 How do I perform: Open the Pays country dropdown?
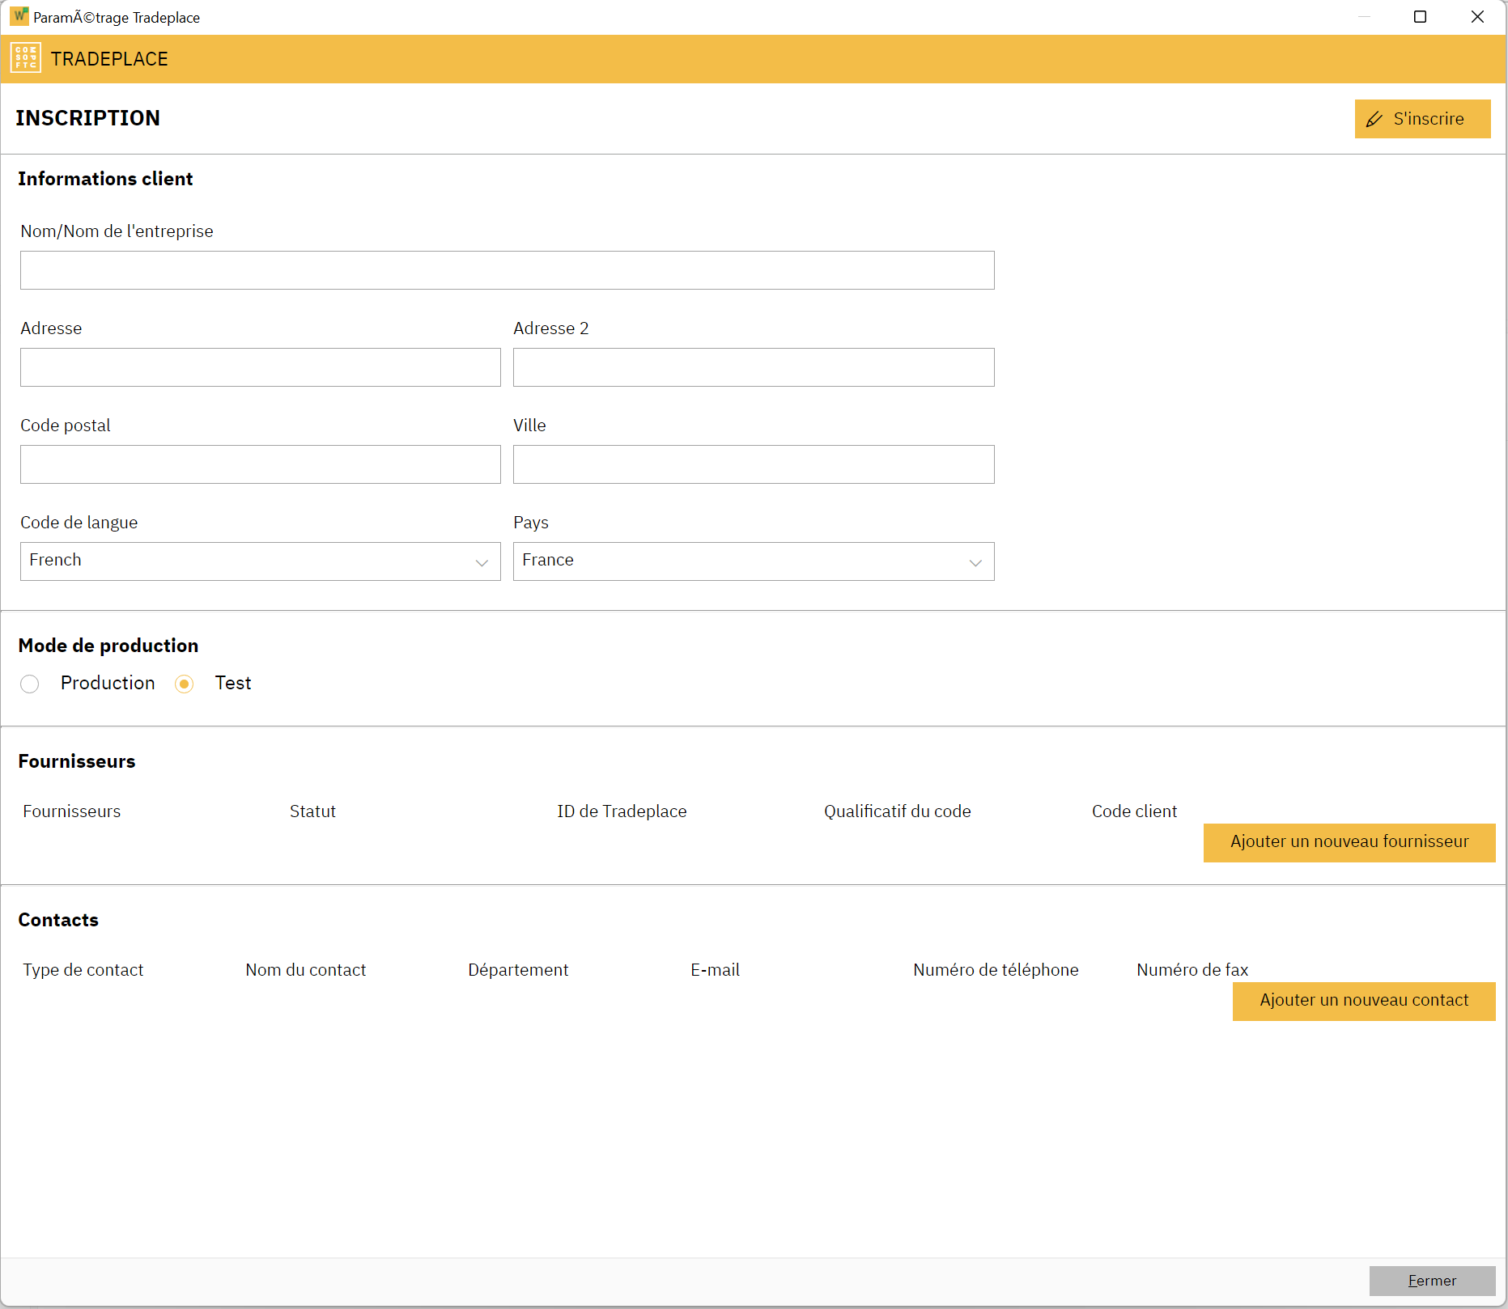click(754, 561)
